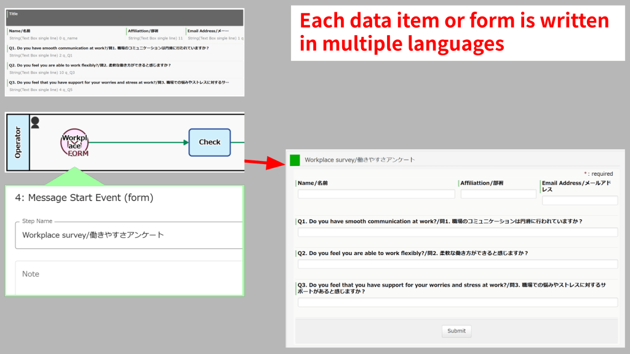The width and height of the screenshot is (630, 354).
Task: Click into the Note text area
Action: coord(129,278)
